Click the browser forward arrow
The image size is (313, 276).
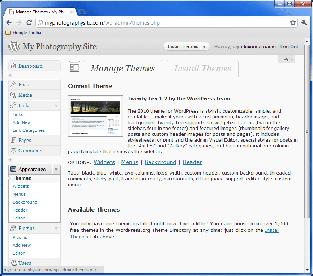[x=19, y=22]
